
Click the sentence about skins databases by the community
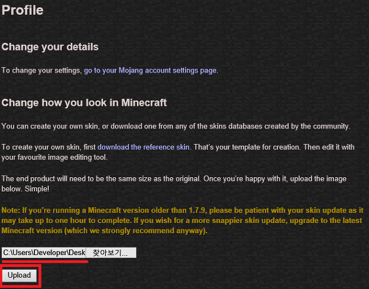click(x=176, y=126)
